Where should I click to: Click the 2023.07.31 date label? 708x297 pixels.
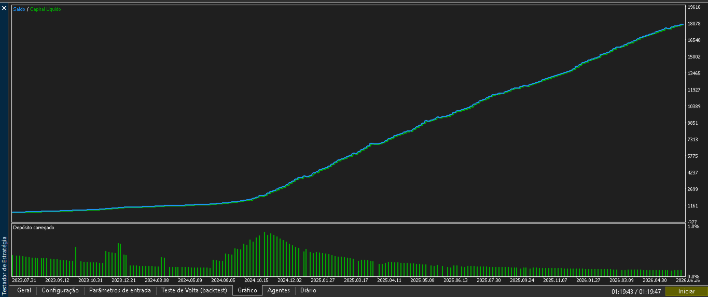(24, 280)
